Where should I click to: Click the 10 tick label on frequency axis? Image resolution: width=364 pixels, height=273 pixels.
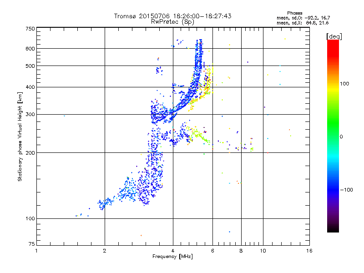pos(263,251)
